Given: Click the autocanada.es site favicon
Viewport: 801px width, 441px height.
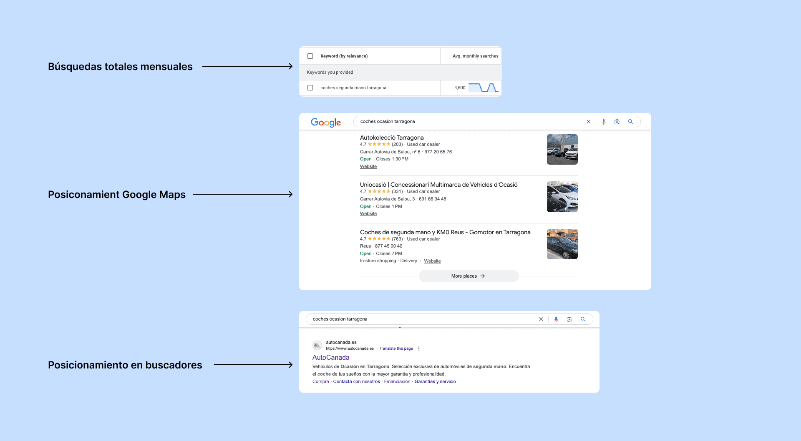Looking at the screenshot, I should point(317,345).
